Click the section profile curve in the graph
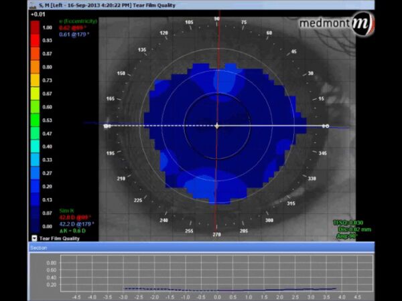Image resolution: width=402 pixels, height=301 pixels. (x=230, y=290)
